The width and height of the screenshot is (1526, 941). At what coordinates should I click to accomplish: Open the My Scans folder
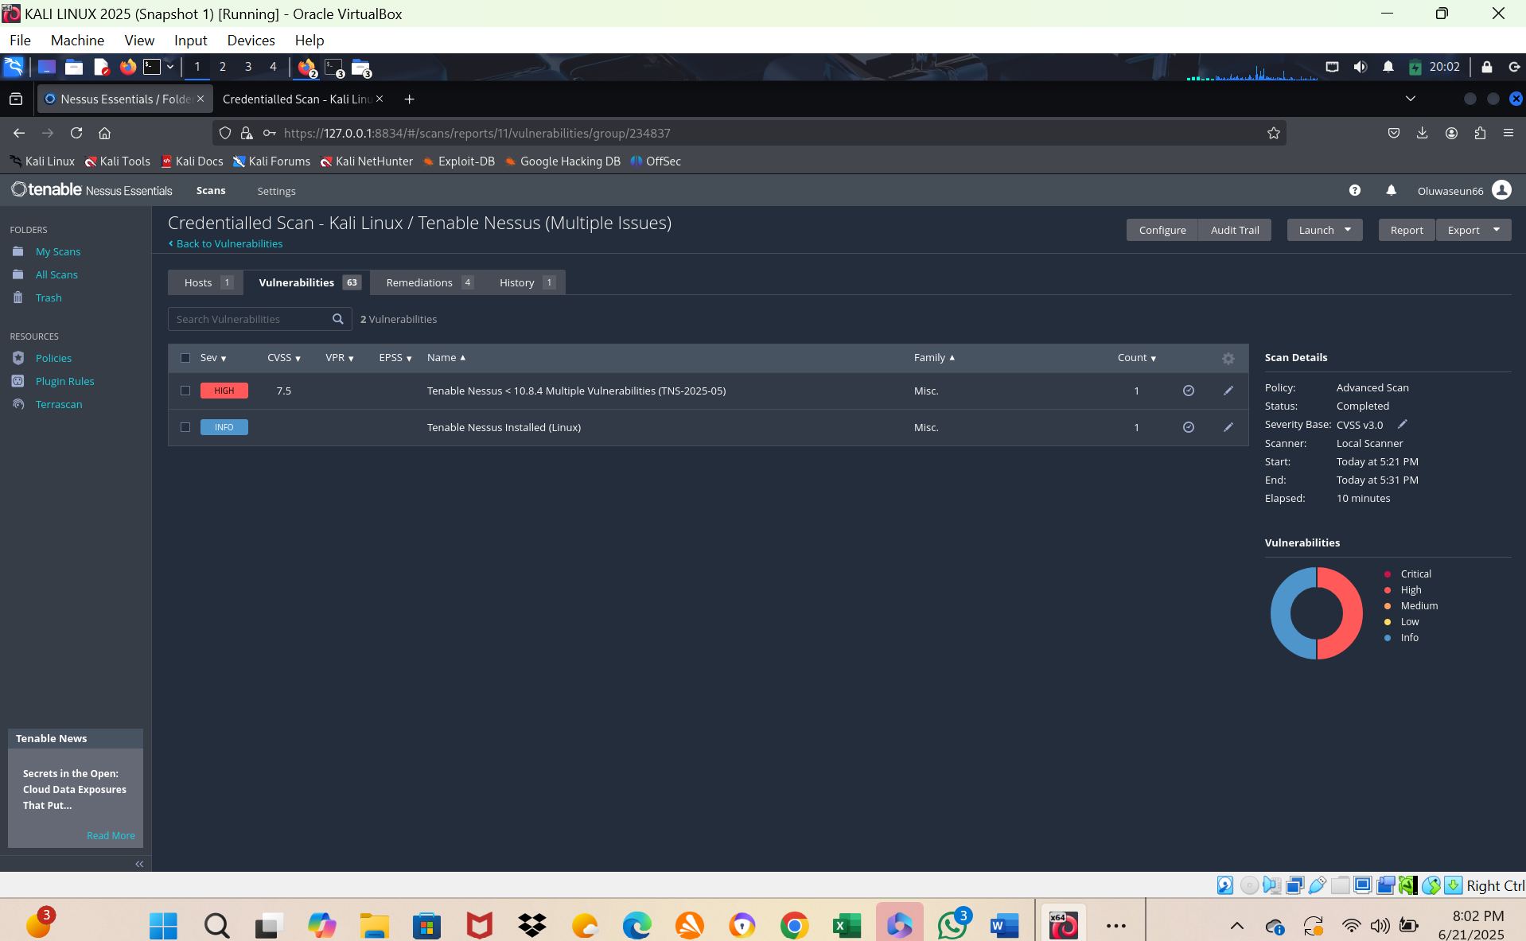click(x=58, y=251)
